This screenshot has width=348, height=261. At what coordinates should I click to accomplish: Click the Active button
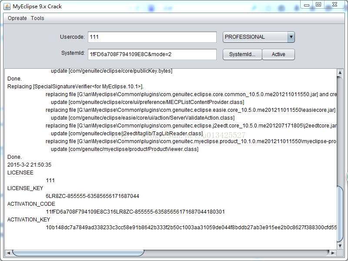(x=278, y=54)
